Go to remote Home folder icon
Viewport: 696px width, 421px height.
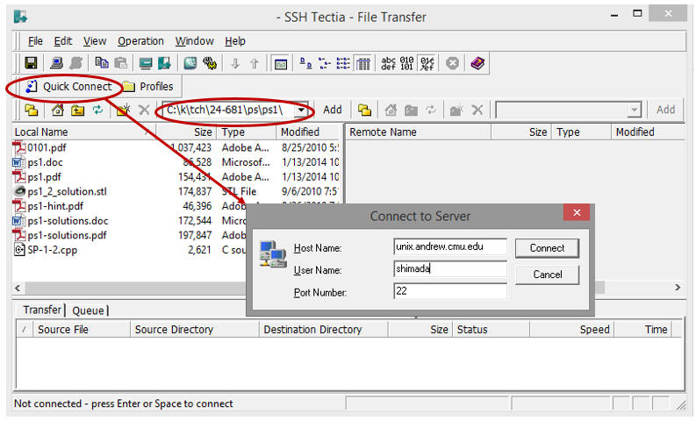pos(391,110)
